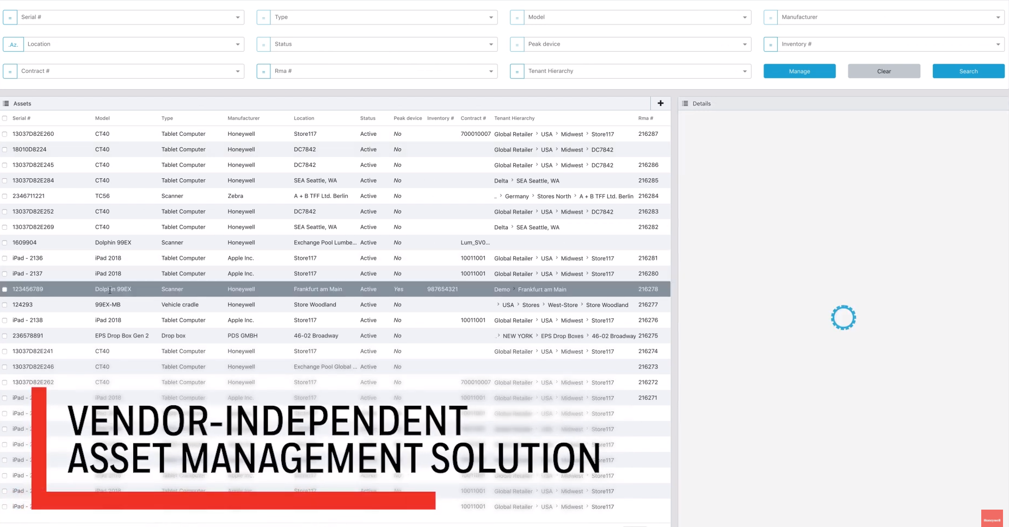Click the Frankfurt am Main location cell
The image size is (1009, 527).
(x=318, y=290)
